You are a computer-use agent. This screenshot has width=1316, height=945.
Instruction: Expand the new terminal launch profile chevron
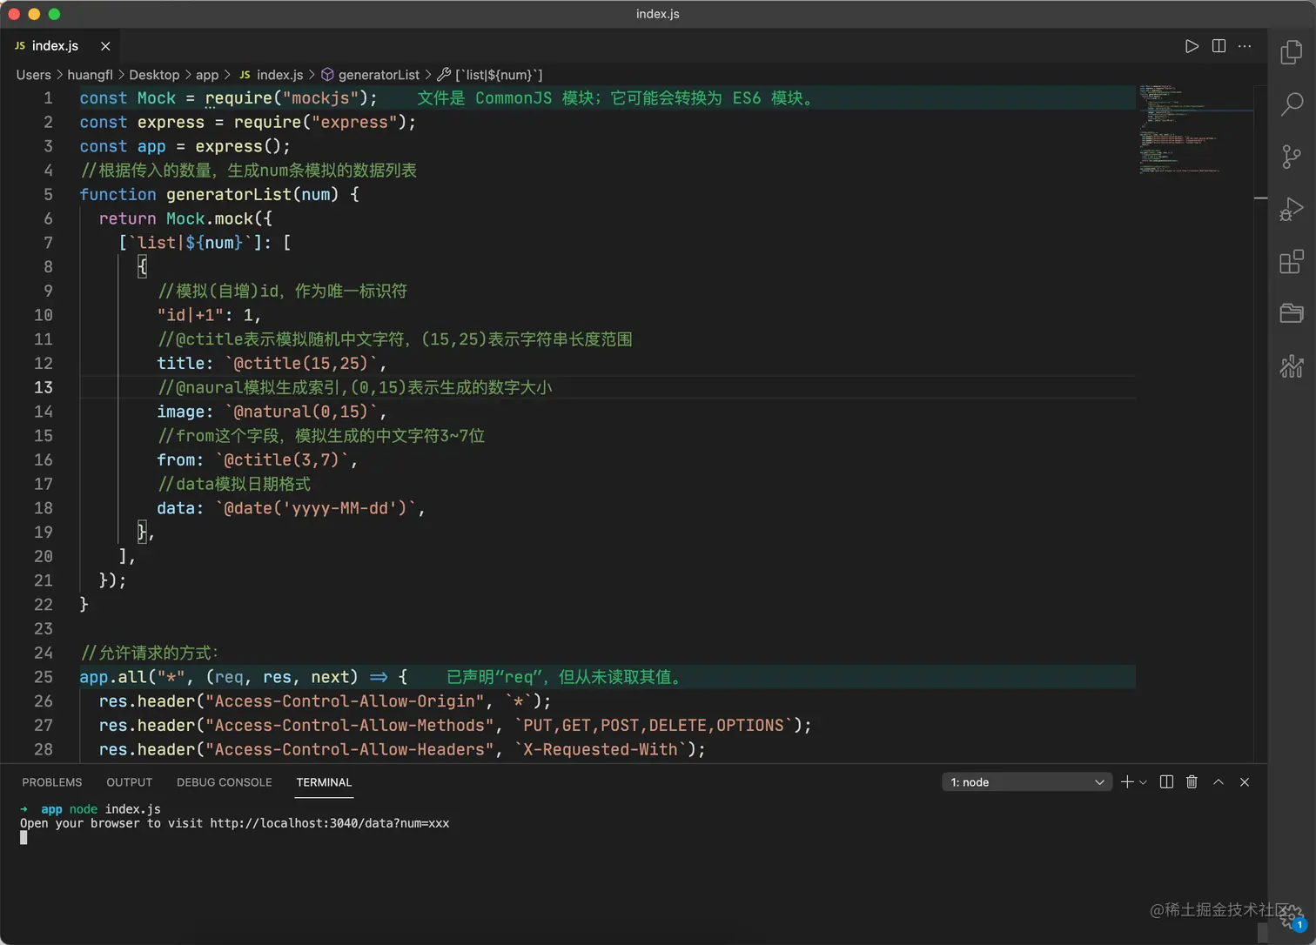pyautogui.click(x=1144, y=782)
